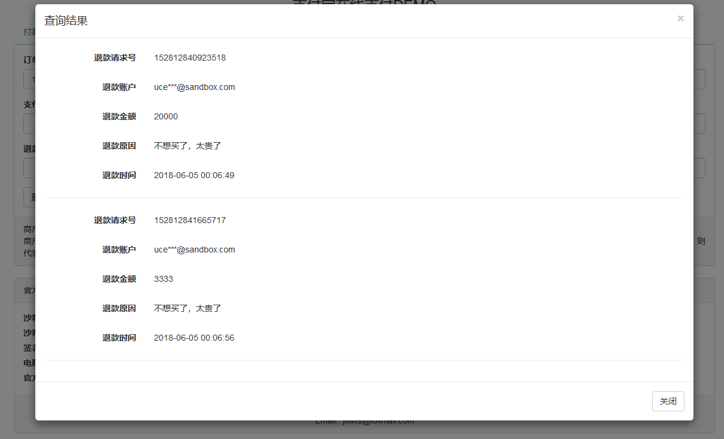
Task: Click the 退款 input field behind the dialog
Action: pos(29,167)
